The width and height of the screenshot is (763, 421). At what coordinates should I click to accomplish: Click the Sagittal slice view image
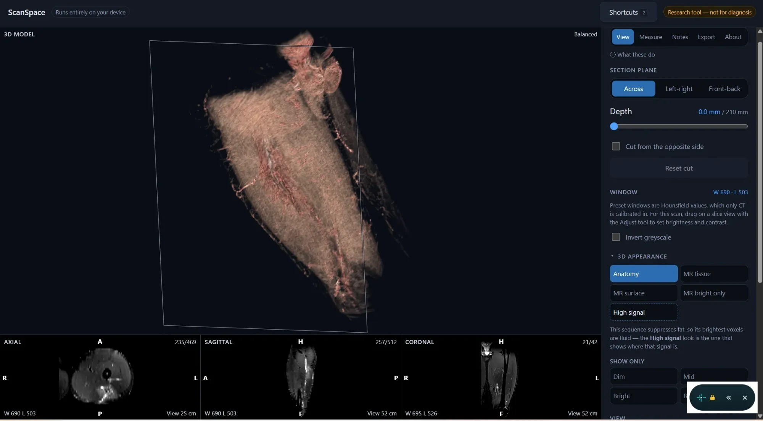pyautogui.click(x=301, y=377)
